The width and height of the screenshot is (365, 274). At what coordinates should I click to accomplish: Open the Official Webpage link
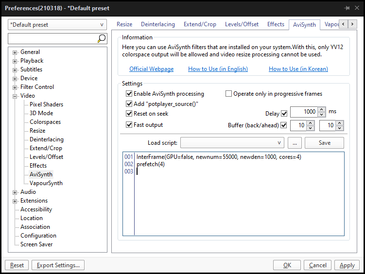(x=151, y=69)
